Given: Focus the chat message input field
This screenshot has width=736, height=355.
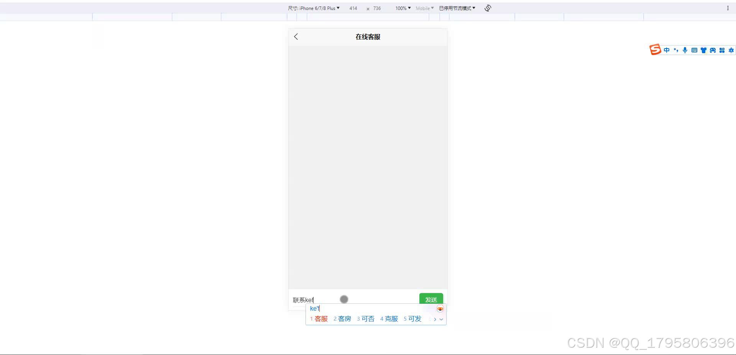Looking at the screenshot, I should pyautogui.click(x=354, y=300).
